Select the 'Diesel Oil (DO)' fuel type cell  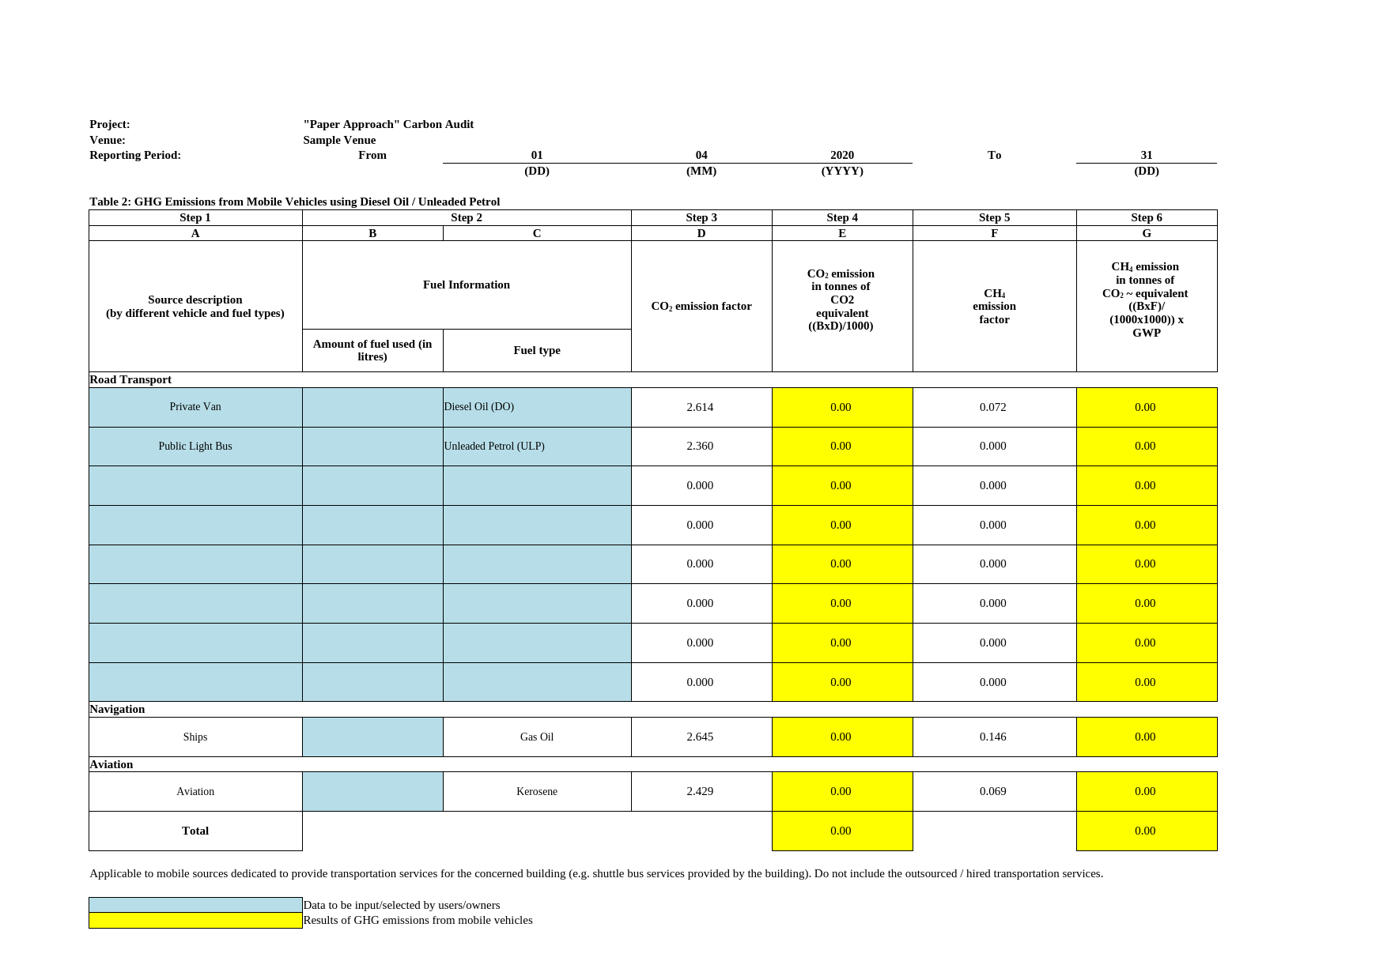pos(537,407)
